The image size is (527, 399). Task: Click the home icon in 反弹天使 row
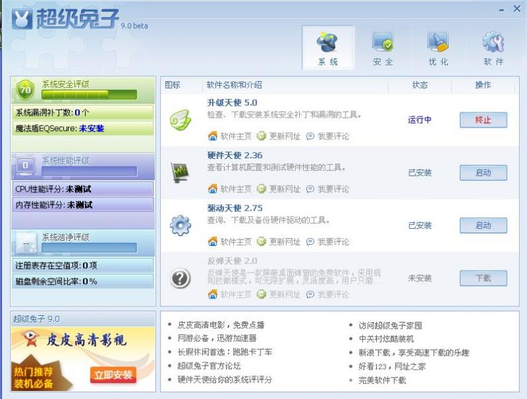213,295
